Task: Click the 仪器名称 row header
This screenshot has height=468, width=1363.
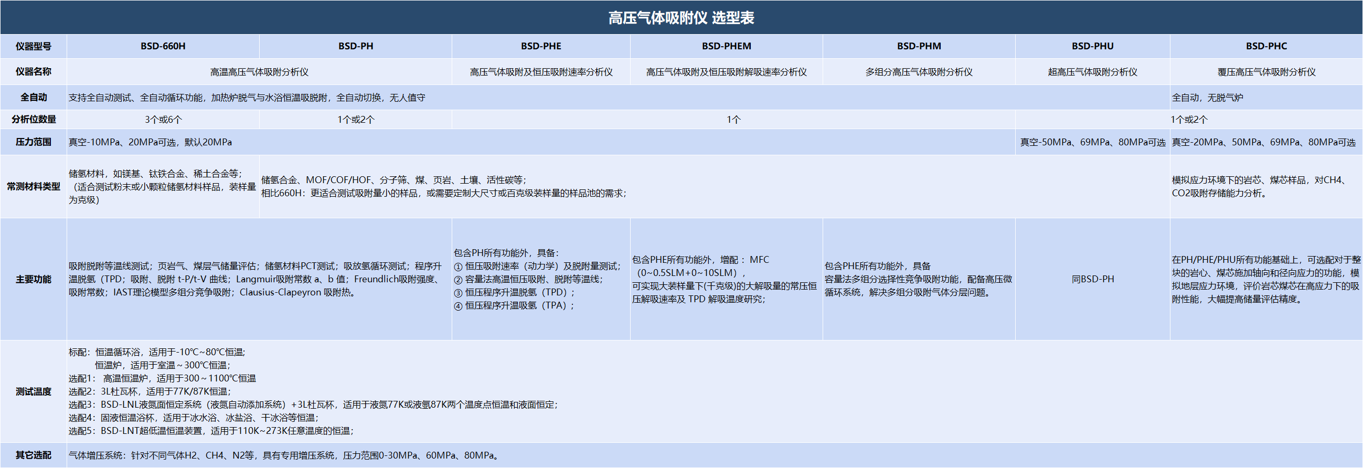Action: [x=34, y=71]
